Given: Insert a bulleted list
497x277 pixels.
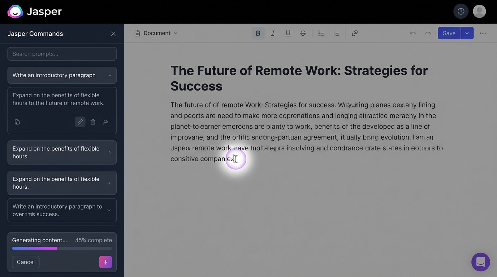Looking at the screenshot, I should pos(336,33).
